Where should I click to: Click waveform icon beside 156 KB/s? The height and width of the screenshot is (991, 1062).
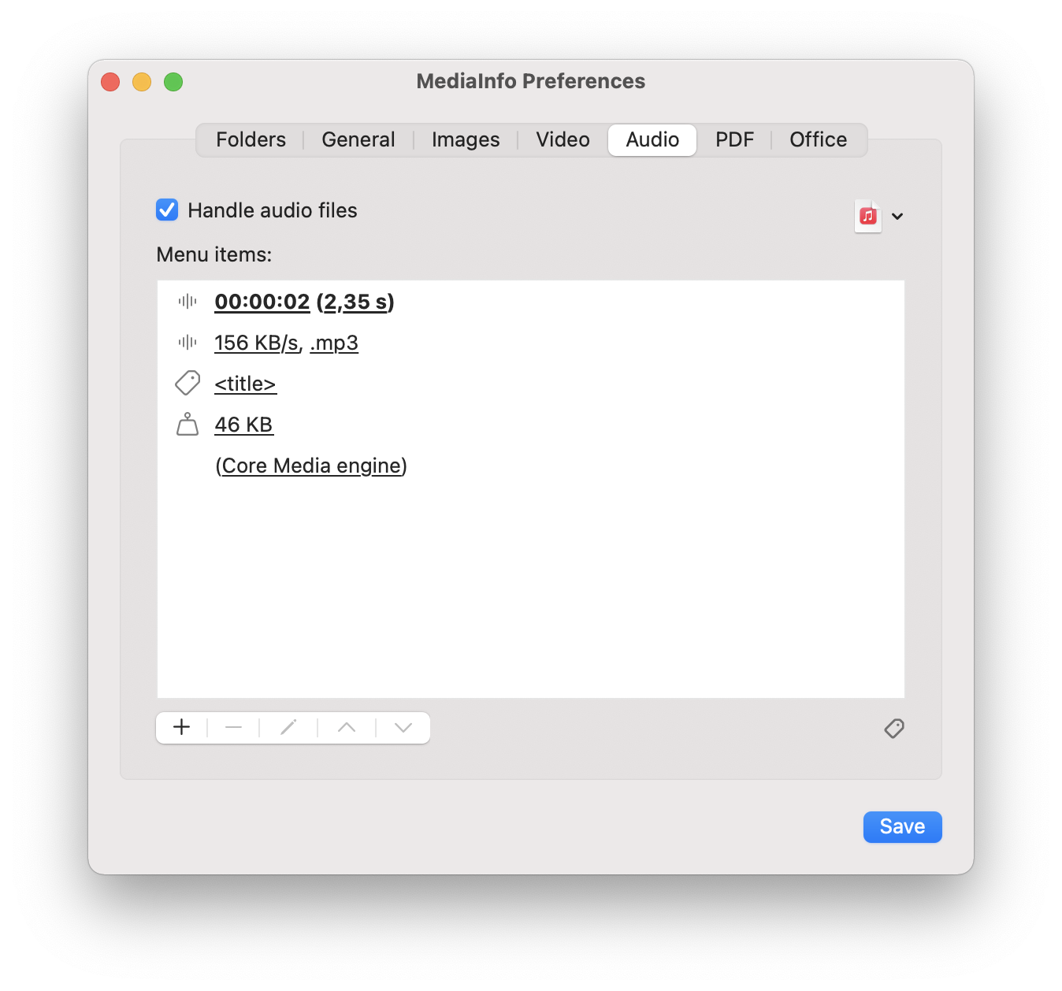pos(188,342)
